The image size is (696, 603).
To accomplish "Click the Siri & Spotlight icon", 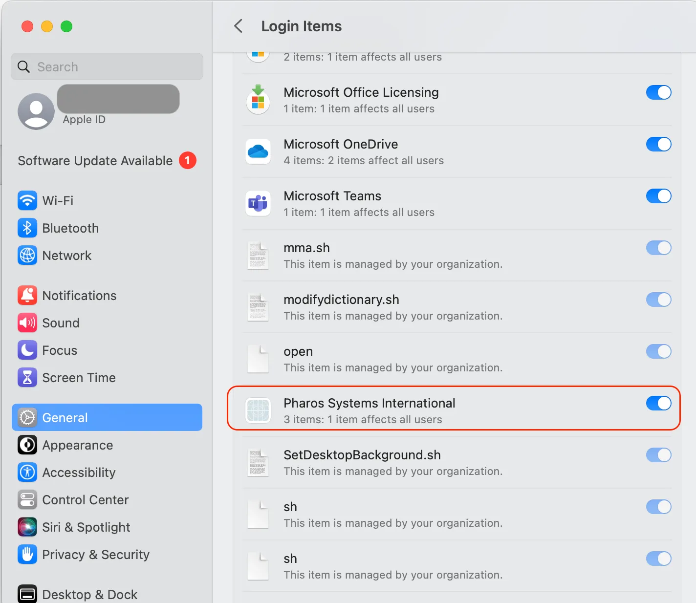I will pos(27,527).
